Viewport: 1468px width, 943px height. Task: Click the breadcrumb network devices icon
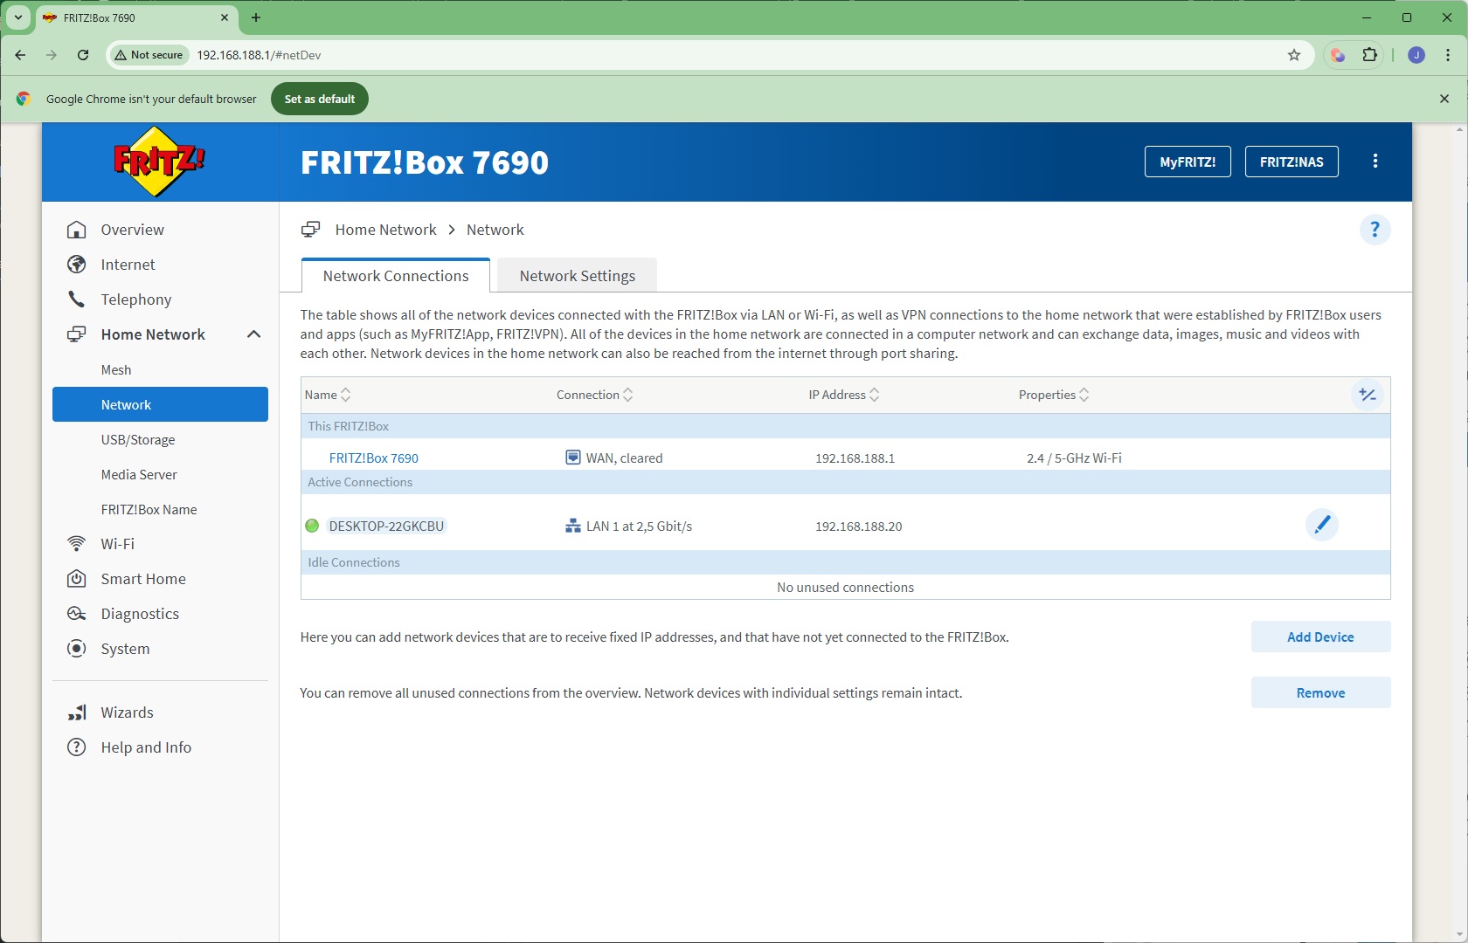(x=310, y=230)
